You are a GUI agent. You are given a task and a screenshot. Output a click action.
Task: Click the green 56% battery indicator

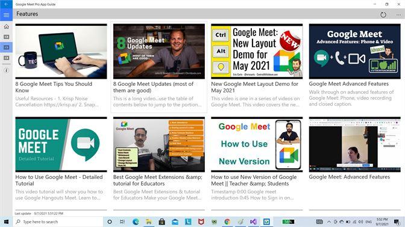pyautogui.click(x=287, y=222)
